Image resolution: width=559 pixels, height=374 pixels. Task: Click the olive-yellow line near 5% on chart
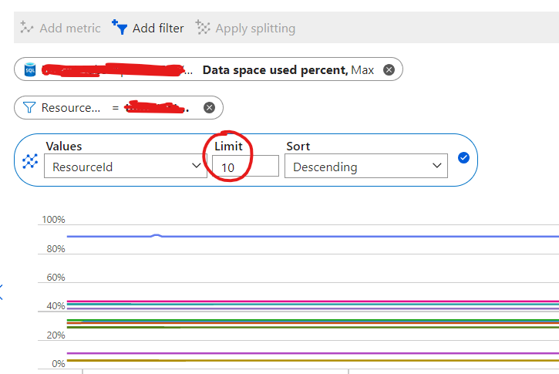[x=308, y=360]
